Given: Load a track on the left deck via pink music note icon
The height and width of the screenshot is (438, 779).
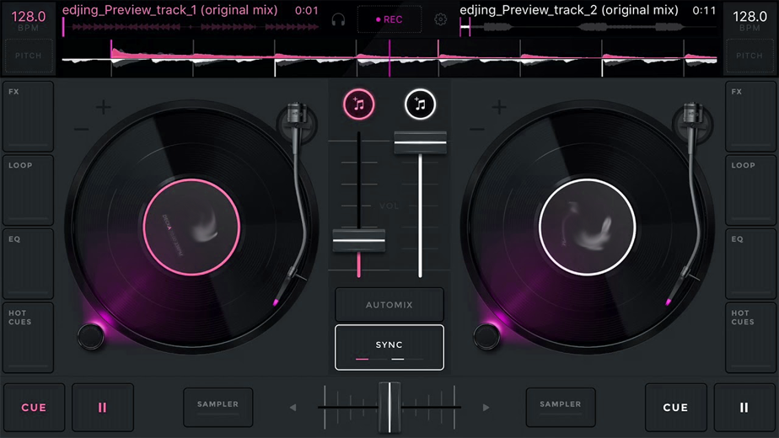Looking at the screenshot, I should coord(358,104).
